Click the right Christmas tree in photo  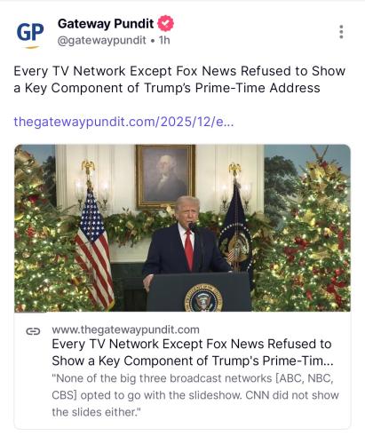(x=308, y=234)
